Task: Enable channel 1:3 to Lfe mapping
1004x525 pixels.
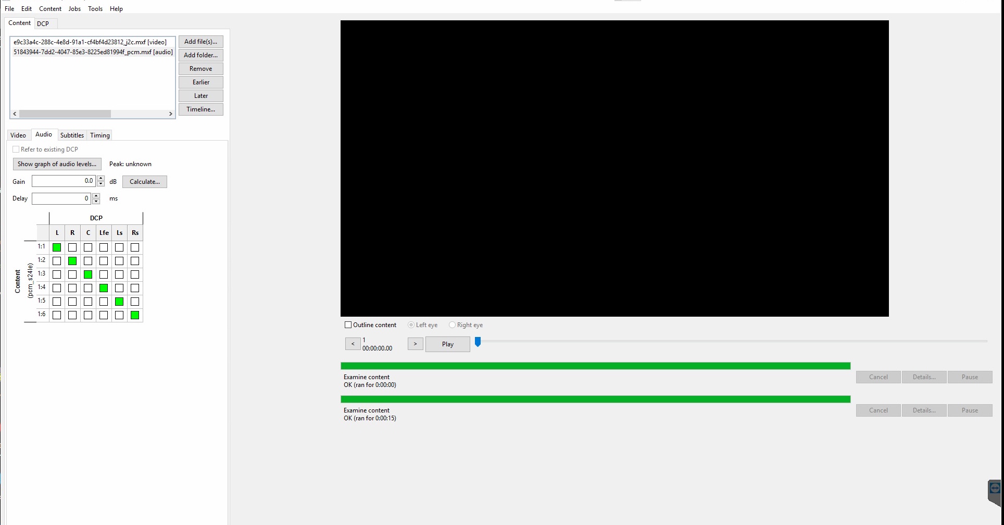Action: 104,274
